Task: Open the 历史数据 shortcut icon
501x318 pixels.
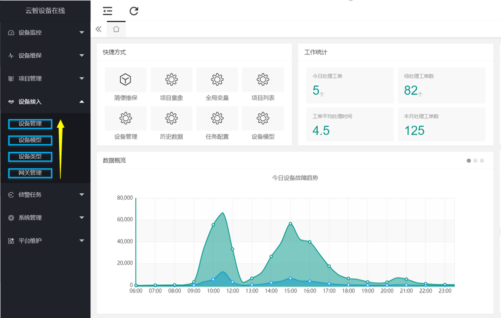Action: click(171, 118)
